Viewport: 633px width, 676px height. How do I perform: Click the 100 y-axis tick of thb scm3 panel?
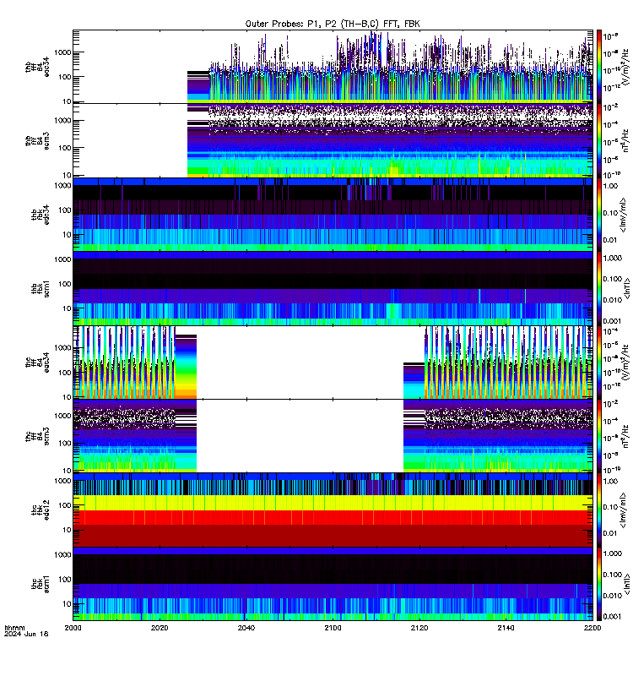[x=65, y=148]
